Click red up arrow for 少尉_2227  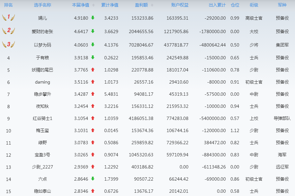(93, 167)
